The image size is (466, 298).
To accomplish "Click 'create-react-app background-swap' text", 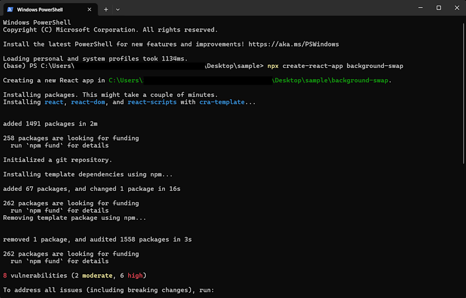I will coord(343,66).
